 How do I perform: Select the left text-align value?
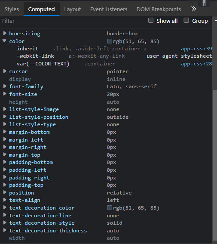point(113,200)
